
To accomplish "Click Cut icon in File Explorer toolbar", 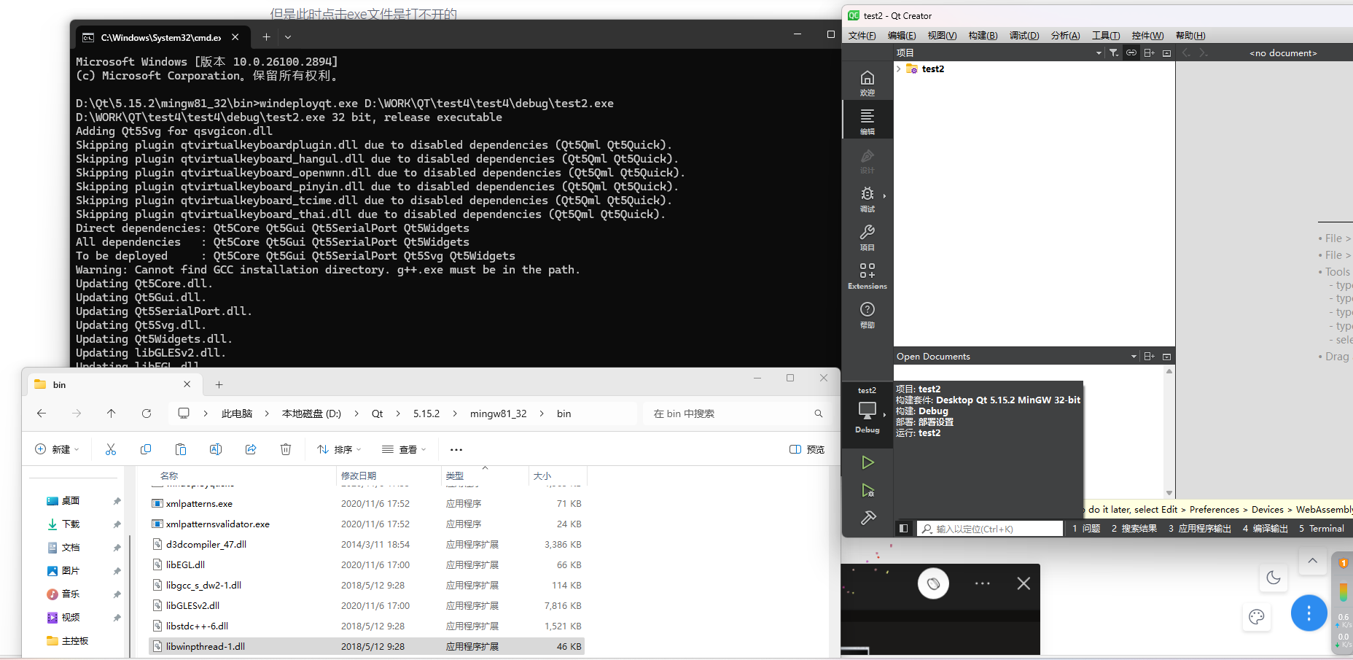I will 111,449.
